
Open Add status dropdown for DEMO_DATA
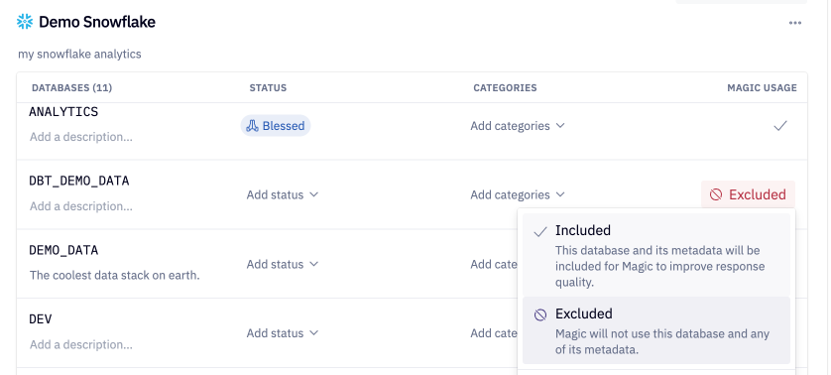point(282,264)
